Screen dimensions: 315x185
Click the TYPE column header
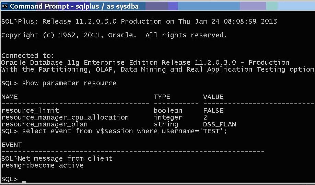162,97
